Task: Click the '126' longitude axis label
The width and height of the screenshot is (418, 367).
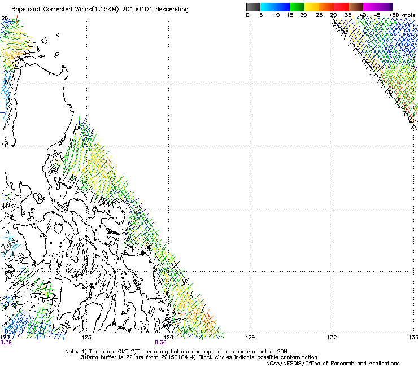Action: pos(168,338)
